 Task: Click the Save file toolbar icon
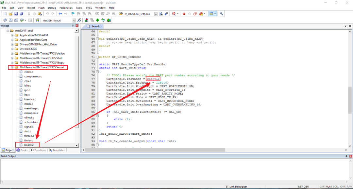point(16,14)
